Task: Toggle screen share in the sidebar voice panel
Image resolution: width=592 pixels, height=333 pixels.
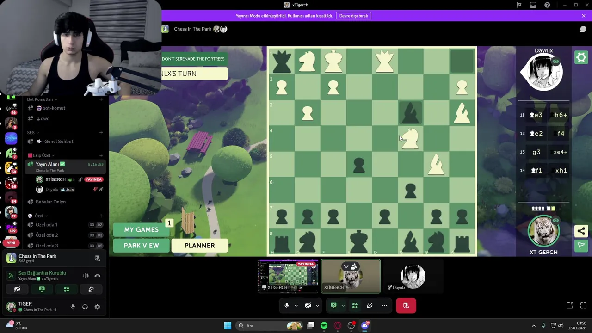Action: tap(42, 289)
